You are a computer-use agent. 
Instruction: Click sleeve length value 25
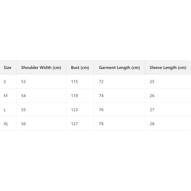coord(152,81)
